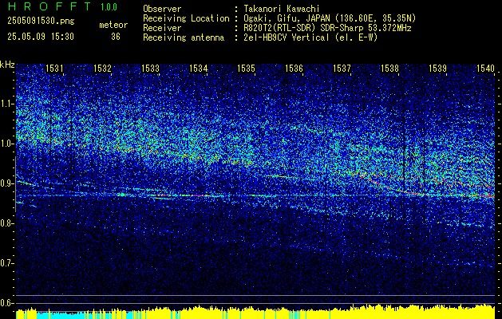Screen dimensions: 502x319
Task: Click the 1.0 kHz axis label
Action: coord(6,144)
